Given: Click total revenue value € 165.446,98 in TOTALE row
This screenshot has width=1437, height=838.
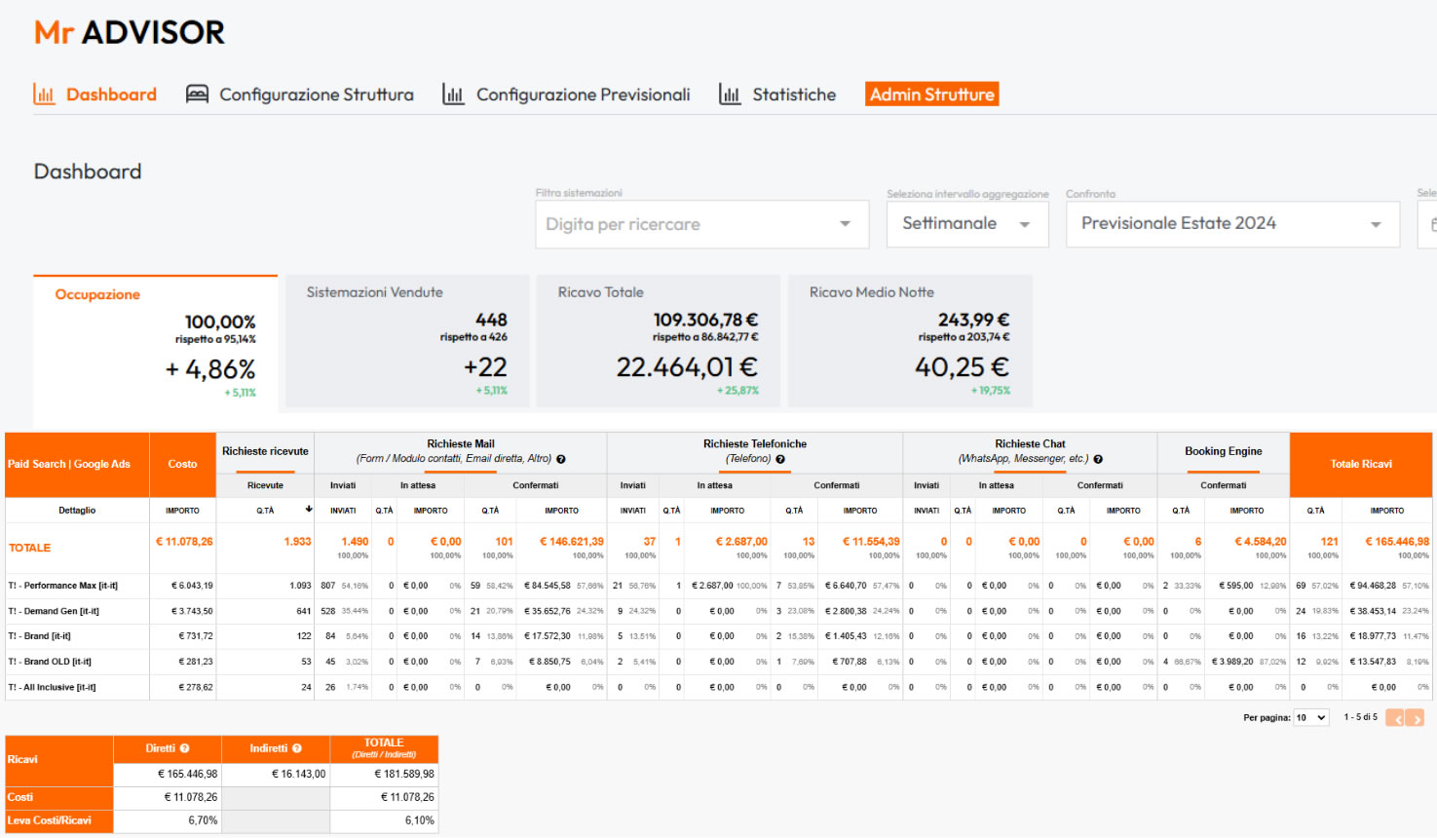Looking at the screenshot, I should point(1397,542).
